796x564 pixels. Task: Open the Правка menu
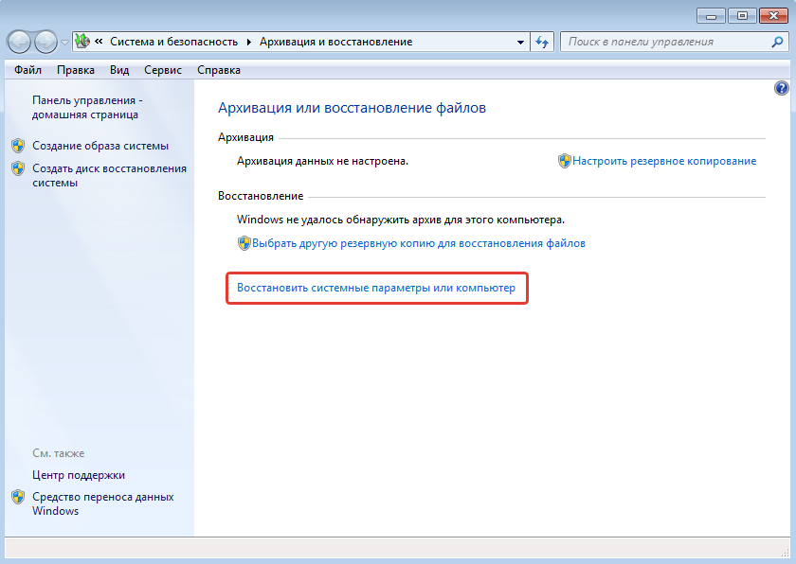[x=76, y=70]
